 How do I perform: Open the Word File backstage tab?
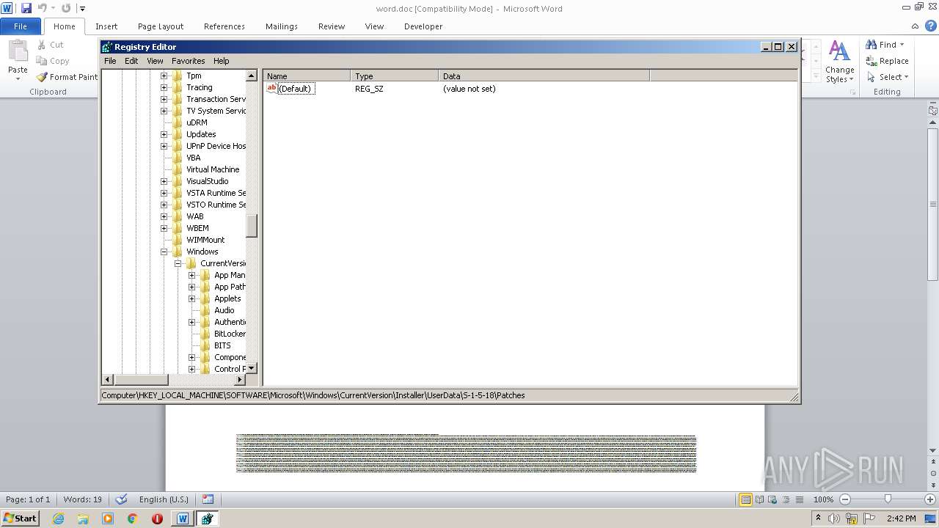21,26
